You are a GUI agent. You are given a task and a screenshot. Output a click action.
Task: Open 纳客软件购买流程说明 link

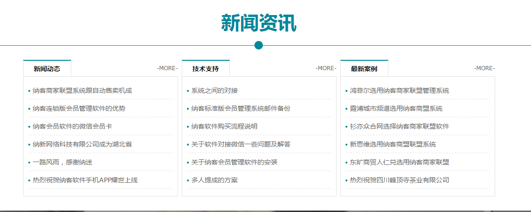coord(224,126)
